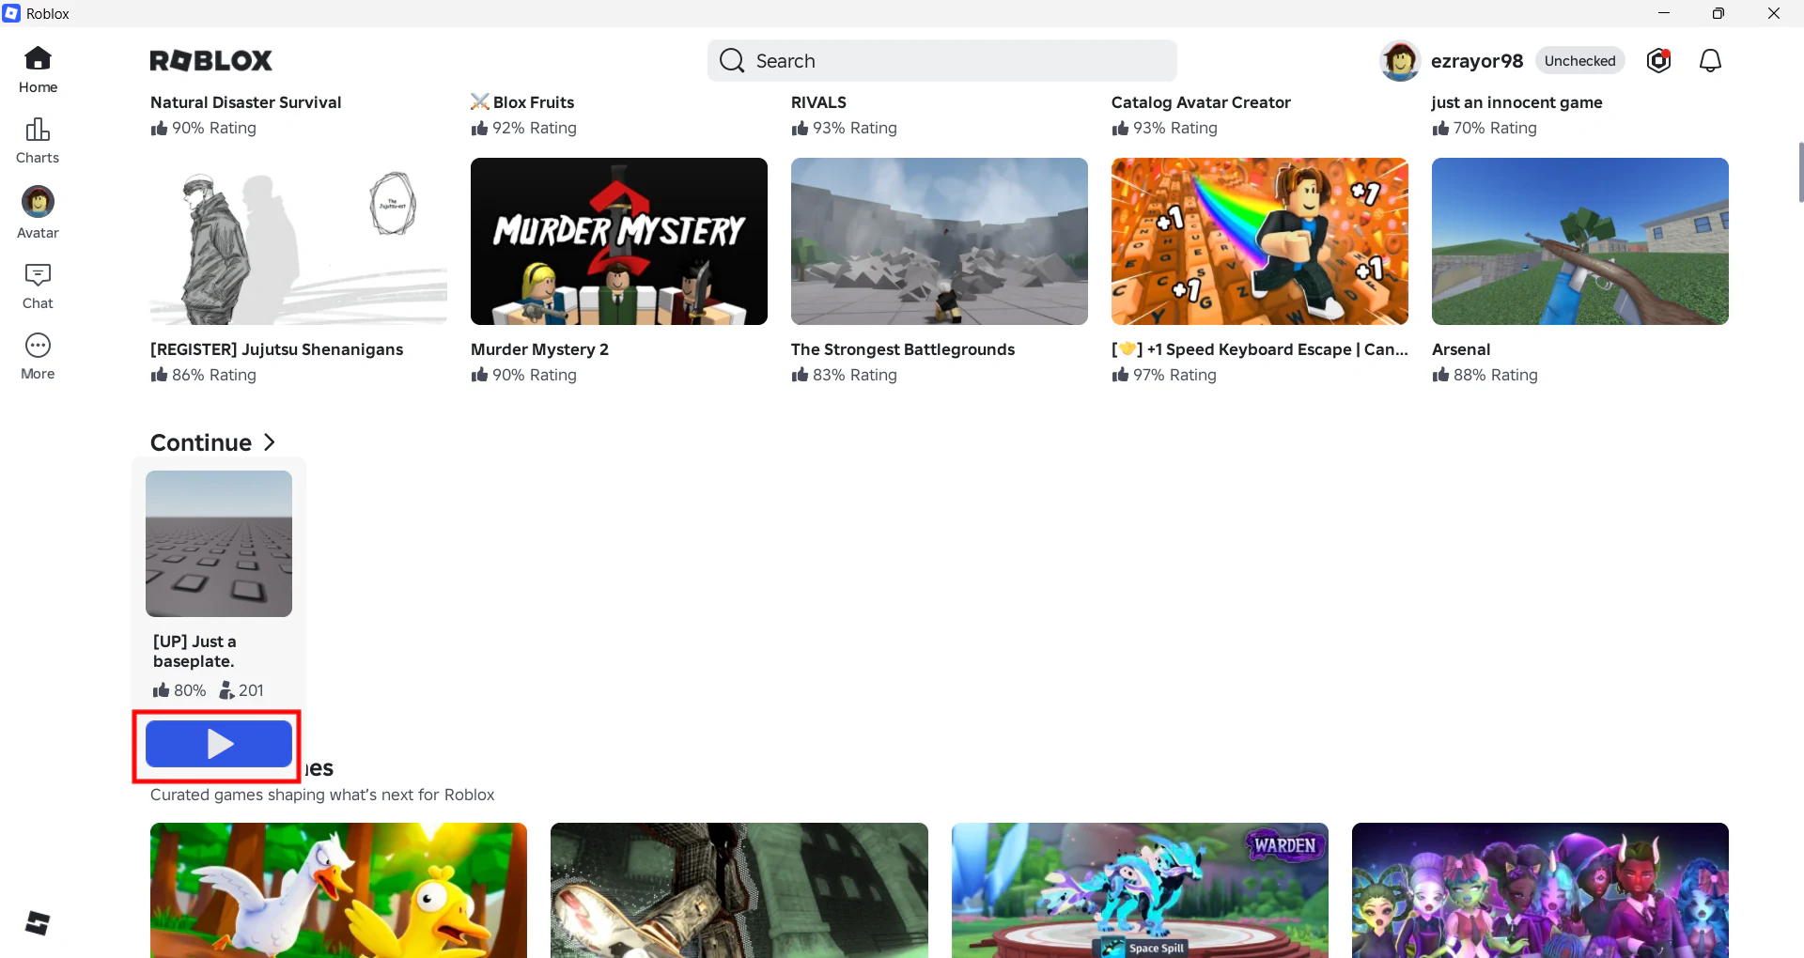Minimize the Roblox window
1804x958 pixels.
pyautogui.click(x=1664, y=13)
